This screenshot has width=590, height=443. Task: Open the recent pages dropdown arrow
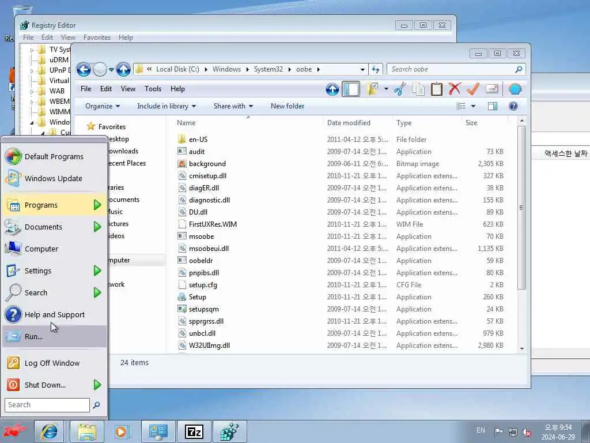(111, 70)
